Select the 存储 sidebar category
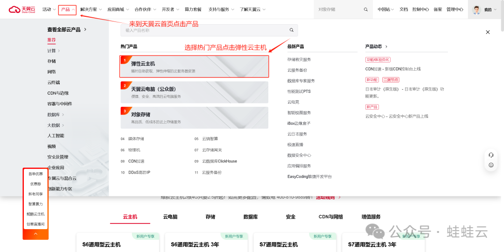 [x=51, y=61]
